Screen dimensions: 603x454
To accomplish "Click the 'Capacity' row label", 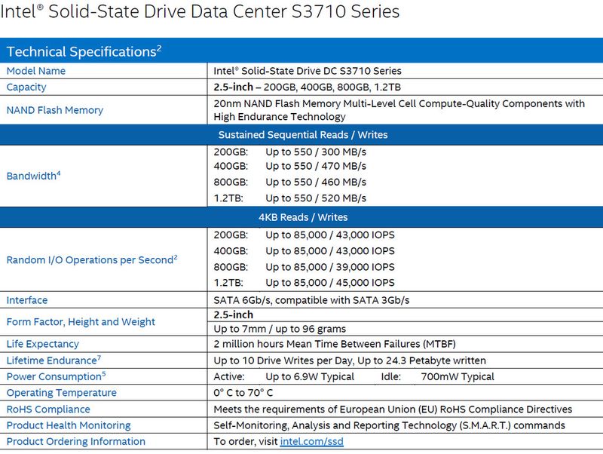I will point(26,87).
